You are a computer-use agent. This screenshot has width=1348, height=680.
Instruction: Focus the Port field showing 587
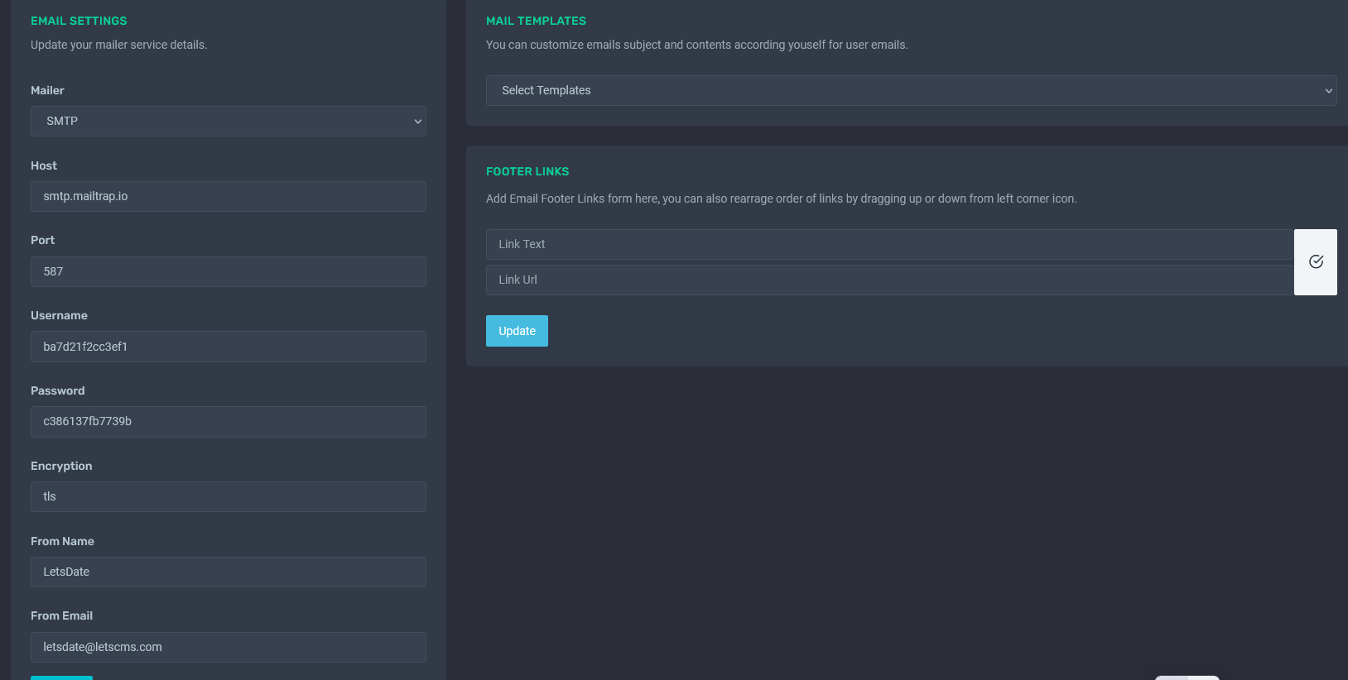coord(228,271)
